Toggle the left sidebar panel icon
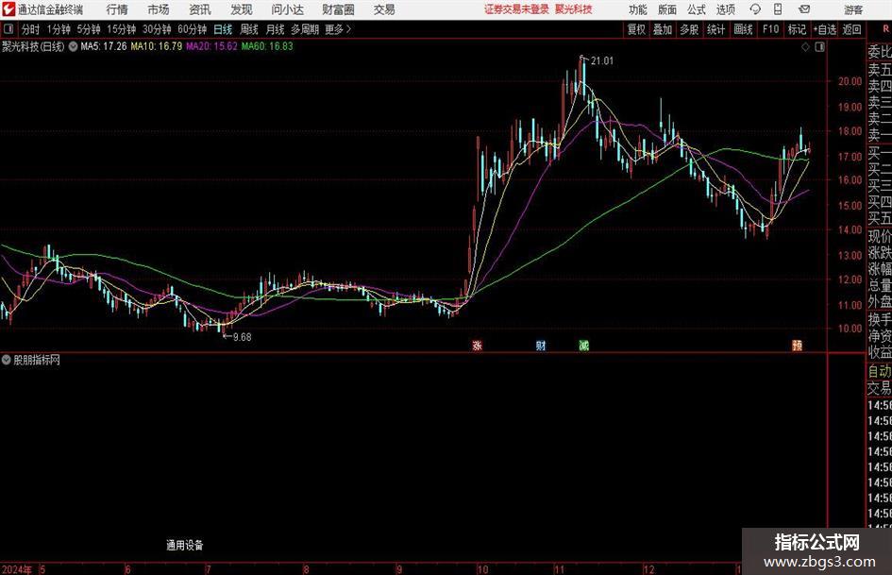 (x=8, y=29)
